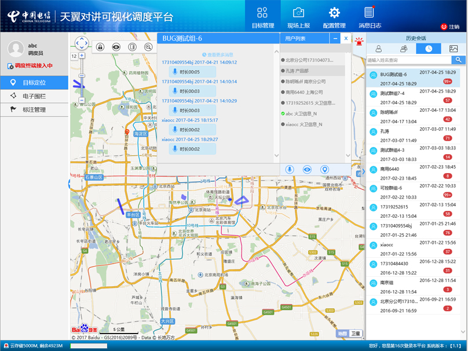Image resolution: width=468 pixels, height=351 pixels.
Task: Open 孔涛 history conversation
Action: (x=413, y=134)
